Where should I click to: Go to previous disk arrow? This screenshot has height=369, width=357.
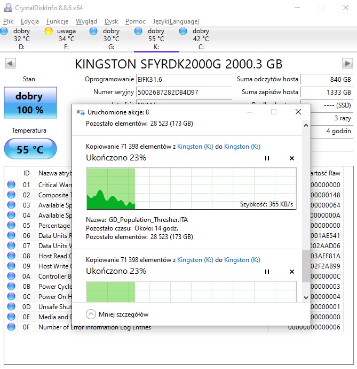10,64
